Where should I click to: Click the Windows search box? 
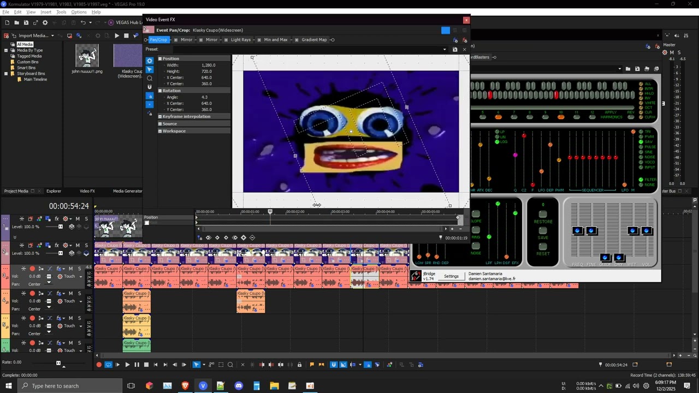tap(70, 386)
